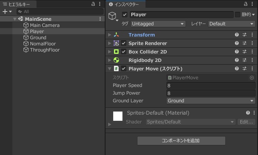258x155 pixels.
Task: Expand the Box Collider 2D component
Action: pos(109,52)
